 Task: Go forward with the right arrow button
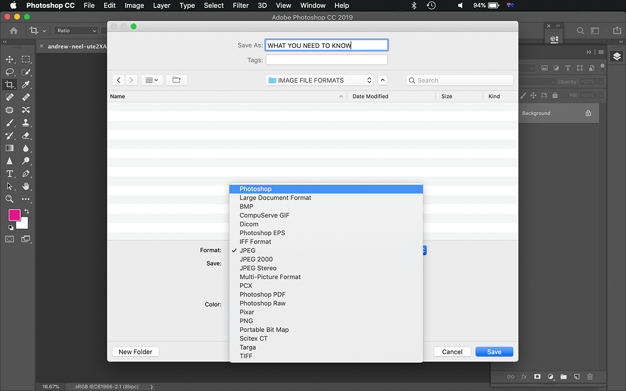pyautogui.click(x=131, y=80)
